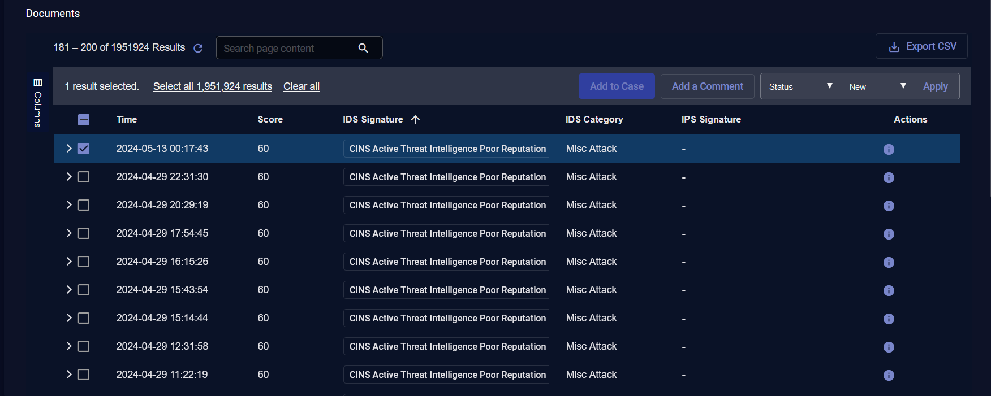Open info for the 2024-05-13 00:17:43 row

point(889,149)
